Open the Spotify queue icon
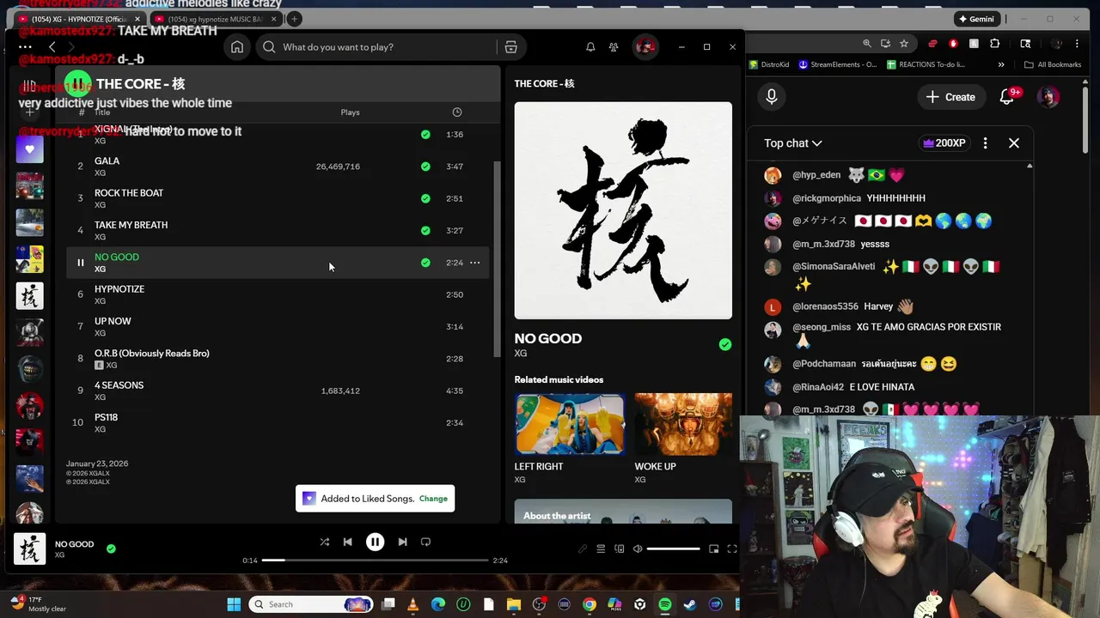This screenshot has width=1100, height=618. click(x=601, y=548)
